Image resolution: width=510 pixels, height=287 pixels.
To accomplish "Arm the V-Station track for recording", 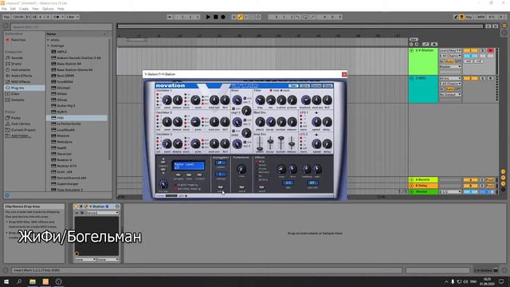I will coord(491,50).
